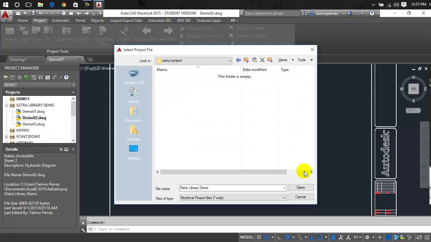Switch to the Reports ribbon tab
Viewport: 431px width, 242px height.
[97, 21]
